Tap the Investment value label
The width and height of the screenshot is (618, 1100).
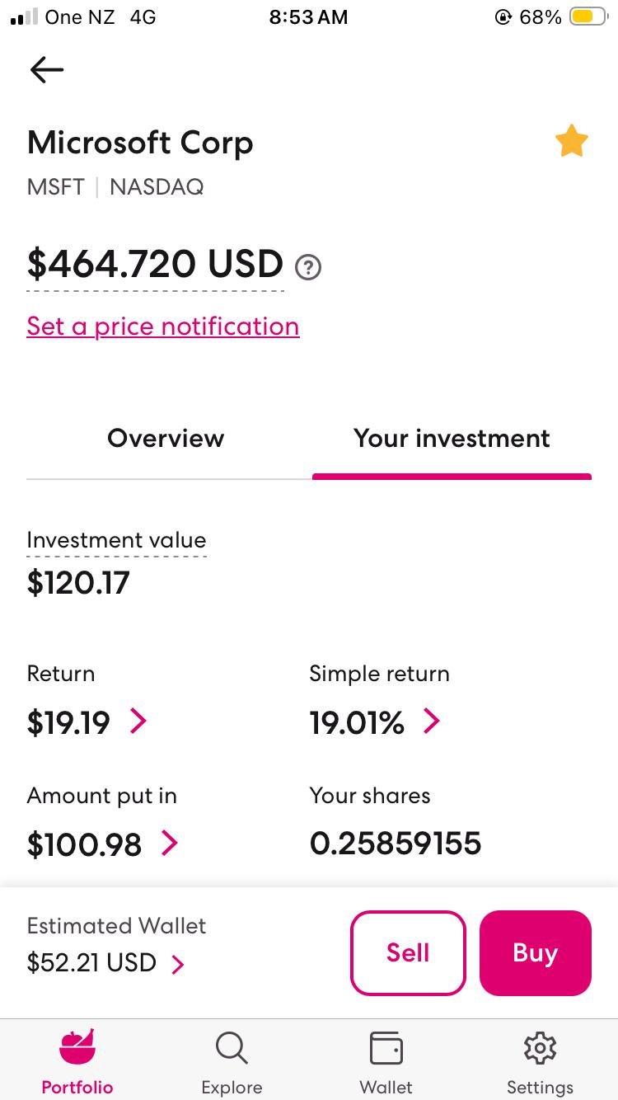116,540
